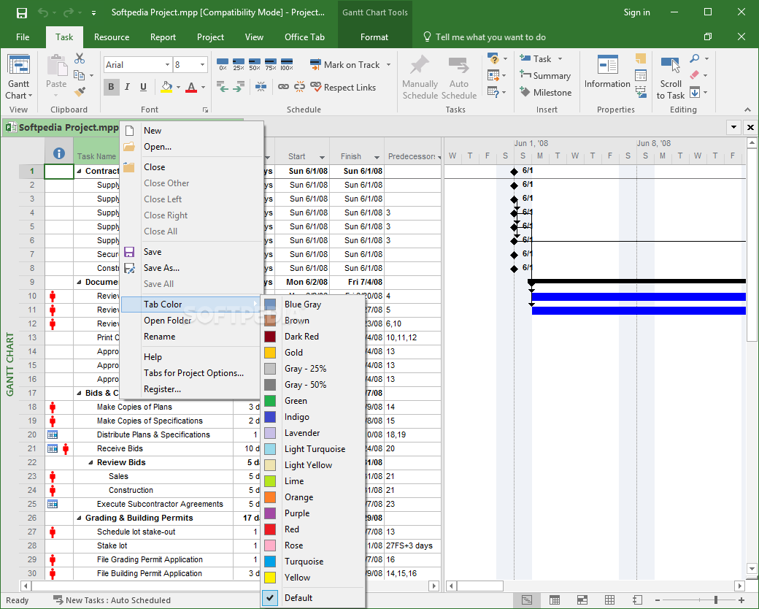Click the Scroll to Task icon

[671, 77]
